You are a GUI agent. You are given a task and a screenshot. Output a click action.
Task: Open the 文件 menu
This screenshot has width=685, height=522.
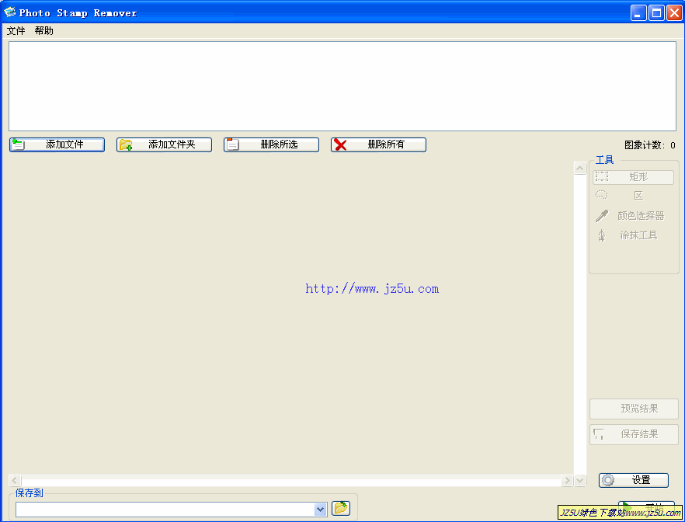[16, 31]
